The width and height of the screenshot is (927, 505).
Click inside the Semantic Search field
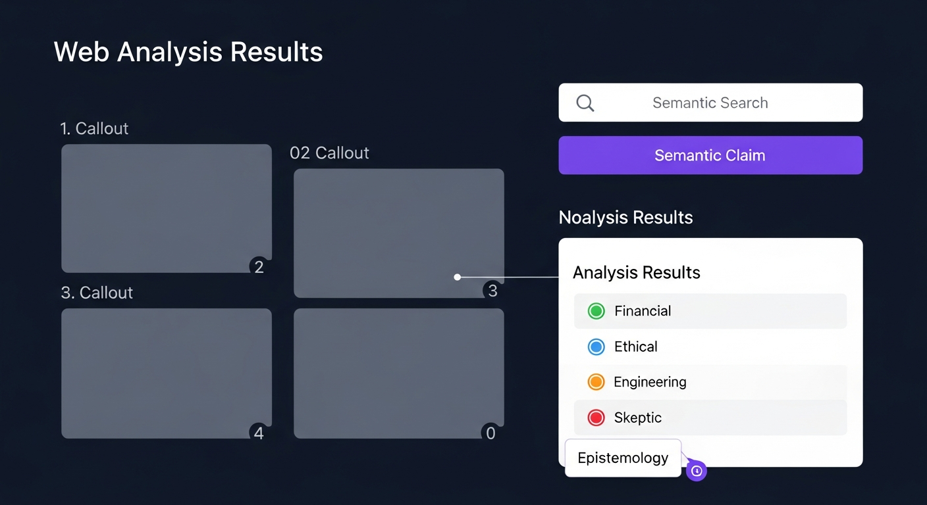(710, 103)
